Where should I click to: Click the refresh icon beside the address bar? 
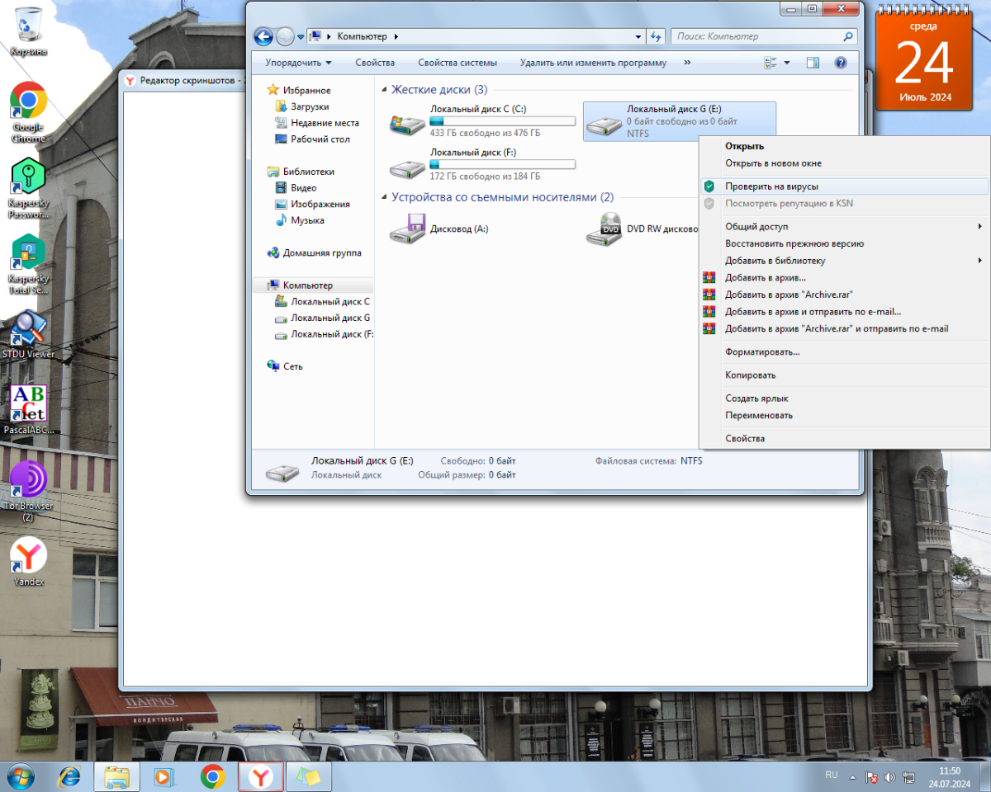coord(656,36)
